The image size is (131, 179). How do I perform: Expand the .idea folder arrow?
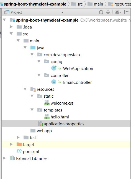click(11, 27)
